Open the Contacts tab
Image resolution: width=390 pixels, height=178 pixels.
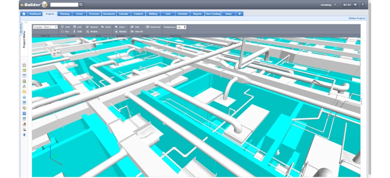coord(138,14)
